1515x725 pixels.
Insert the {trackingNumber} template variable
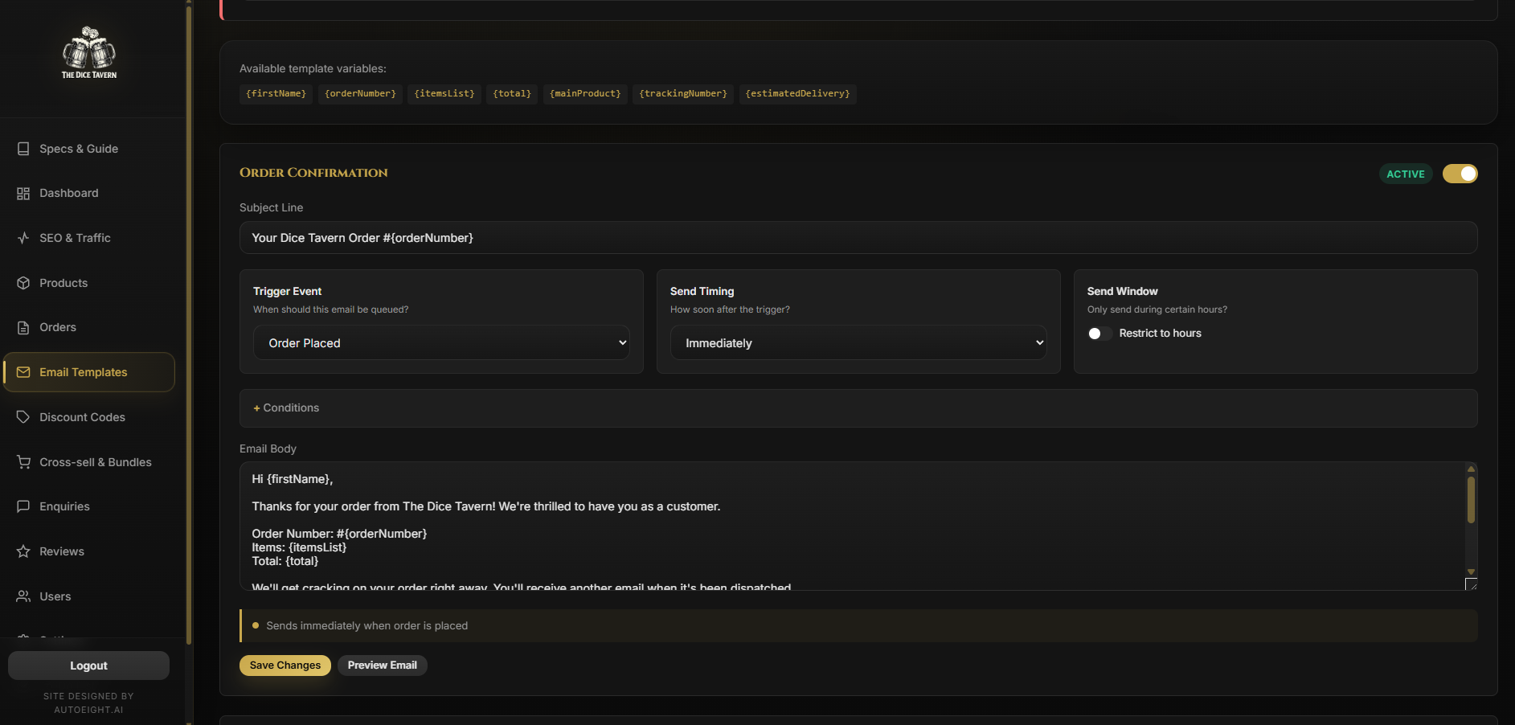[682, 94]
